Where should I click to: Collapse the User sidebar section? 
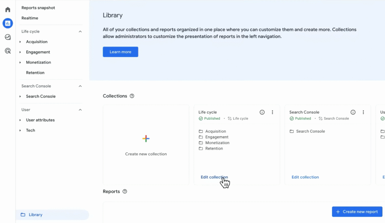(x=80, y=110)
